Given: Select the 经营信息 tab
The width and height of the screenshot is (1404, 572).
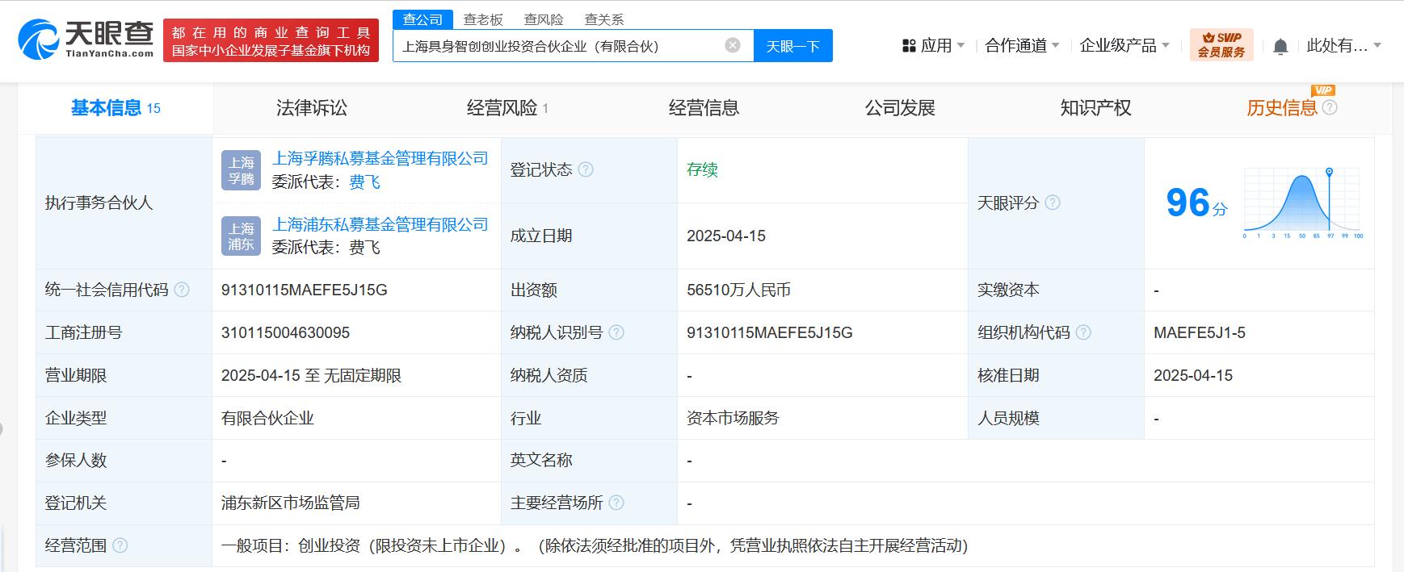Looking at the screenshot, I should pos(704,108).
